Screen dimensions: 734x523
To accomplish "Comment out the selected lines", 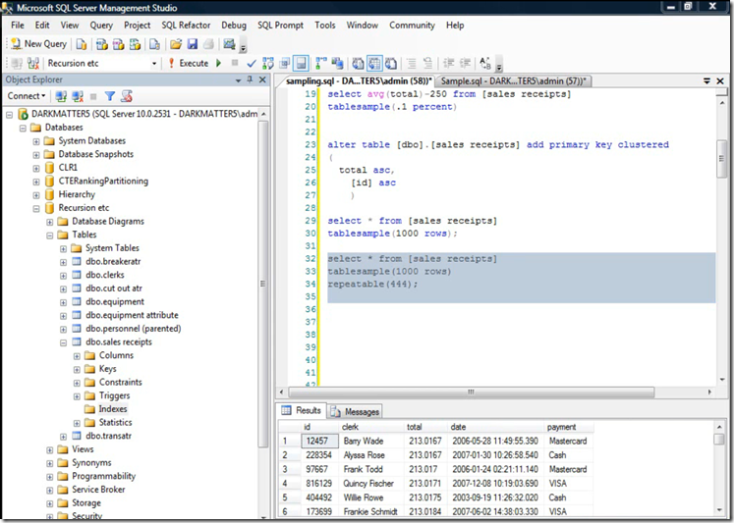I will (412, 63).
